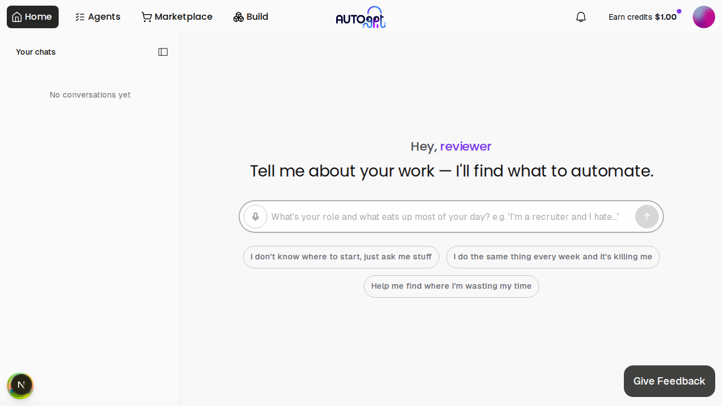722x406 pixels.
Task: Open the user profile avatar menu
Action: (703, 17)
